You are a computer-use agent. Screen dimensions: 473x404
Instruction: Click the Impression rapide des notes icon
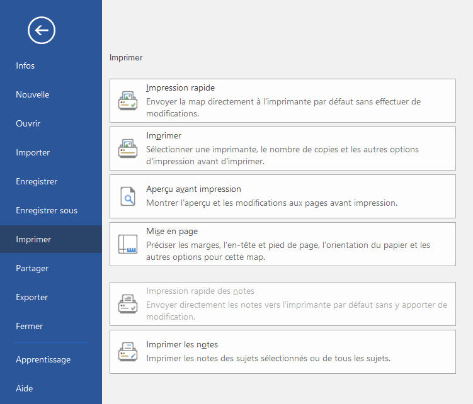pyautogui.click(x=128, y=304)
